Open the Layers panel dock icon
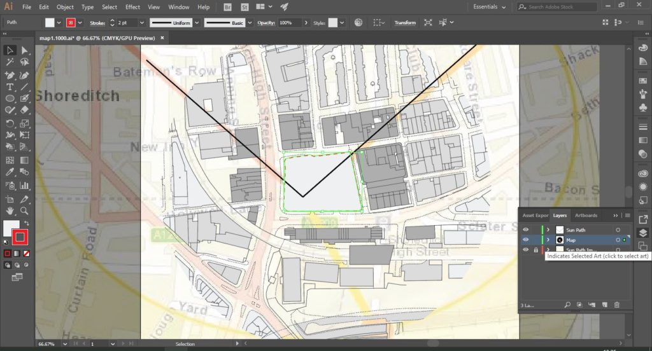652x351 pixels. pos(643,233)
